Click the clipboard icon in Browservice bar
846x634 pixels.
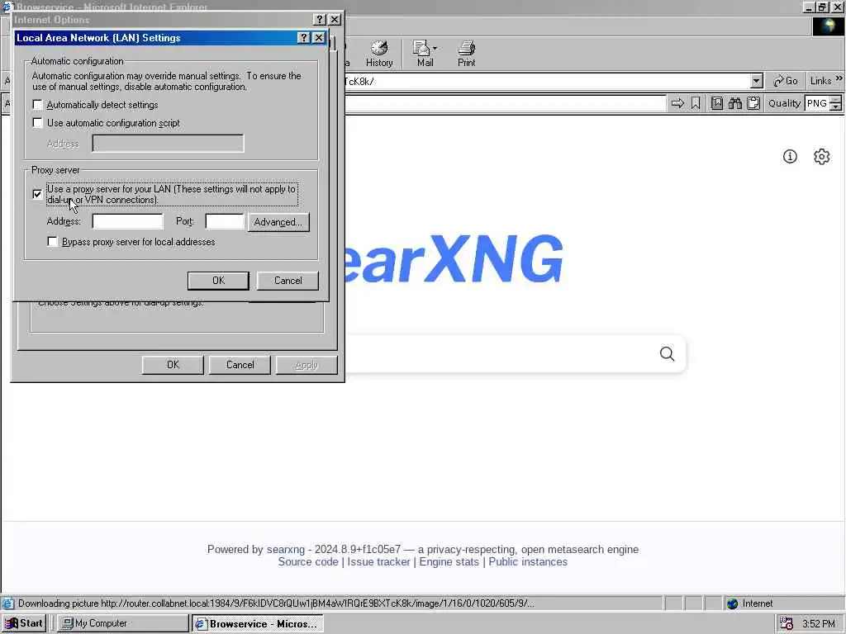click(x=753, y=103)
